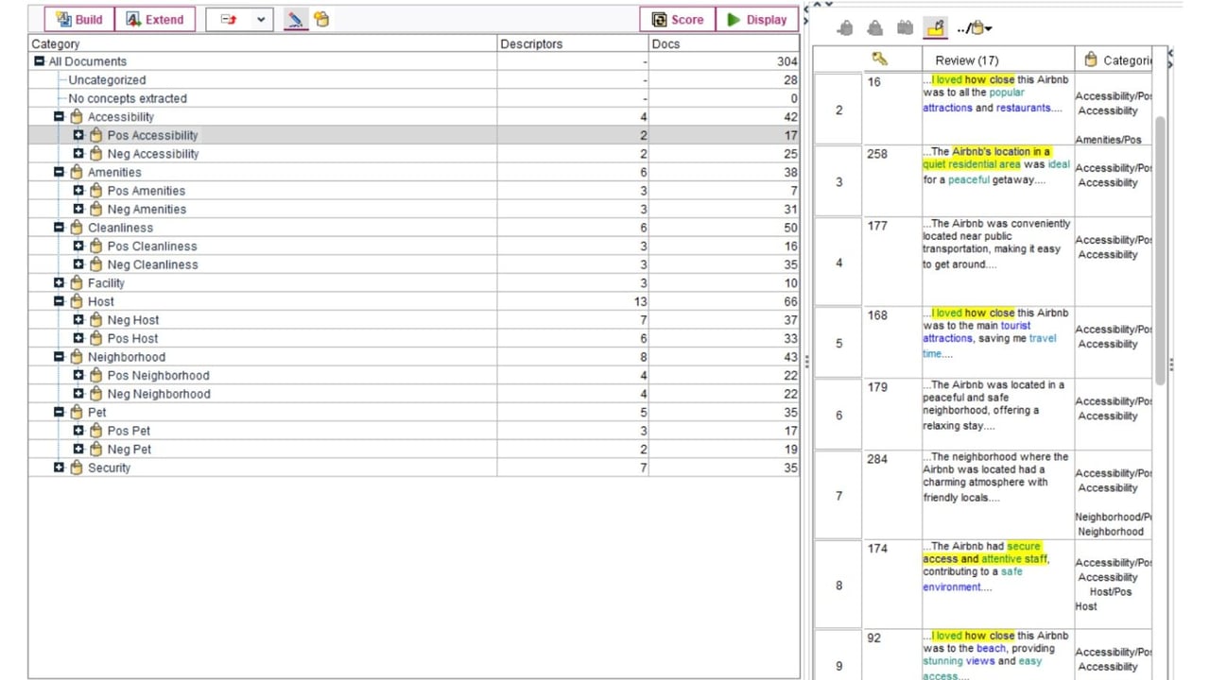Collapse the Accessibility category node
This screenshot has height=680, width=1210.
(59, 117)
